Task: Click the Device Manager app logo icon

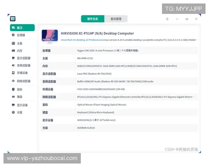Action: 13,19
